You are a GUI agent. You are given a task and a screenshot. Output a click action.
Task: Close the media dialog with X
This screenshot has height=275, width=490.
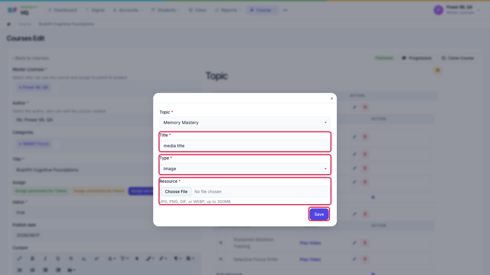tap(332, 99)
